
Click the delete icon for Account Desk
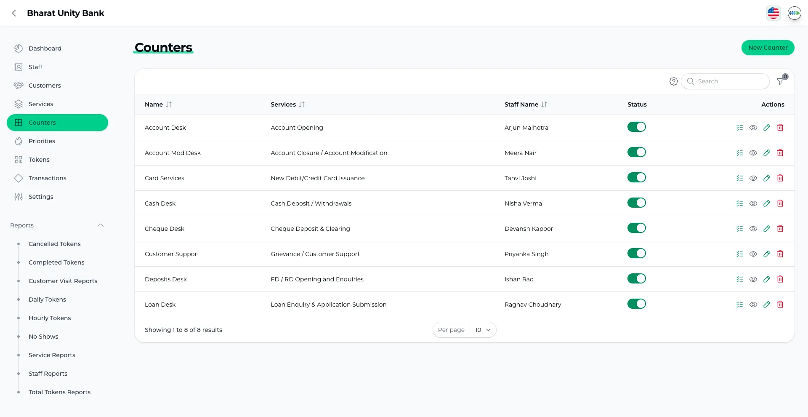[x=780, y=128]
